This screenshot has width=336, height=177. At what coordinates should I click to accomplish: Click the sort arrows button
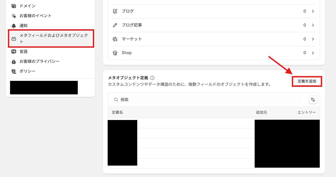pos(313,100)
